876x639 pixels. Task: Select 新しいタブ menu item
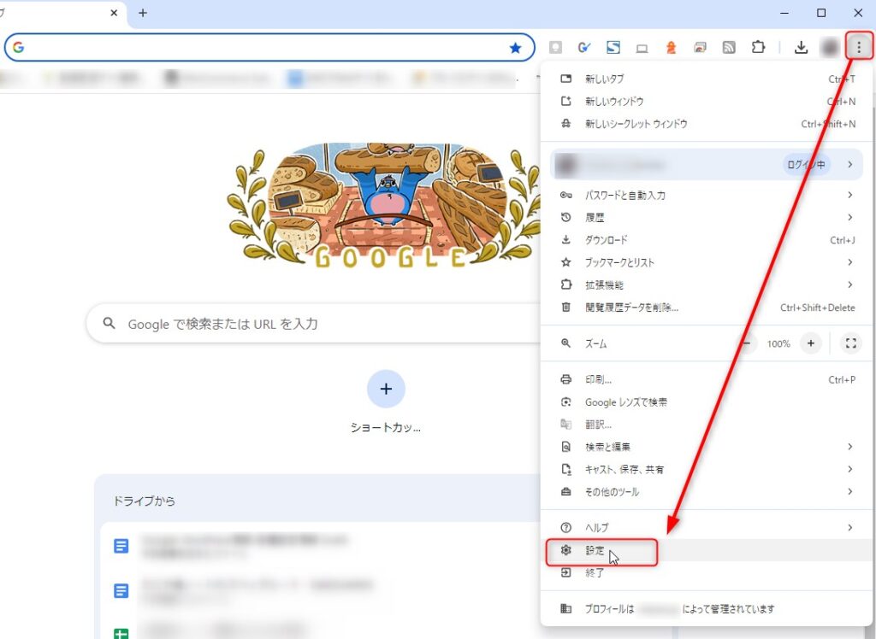tap(707, 79)
